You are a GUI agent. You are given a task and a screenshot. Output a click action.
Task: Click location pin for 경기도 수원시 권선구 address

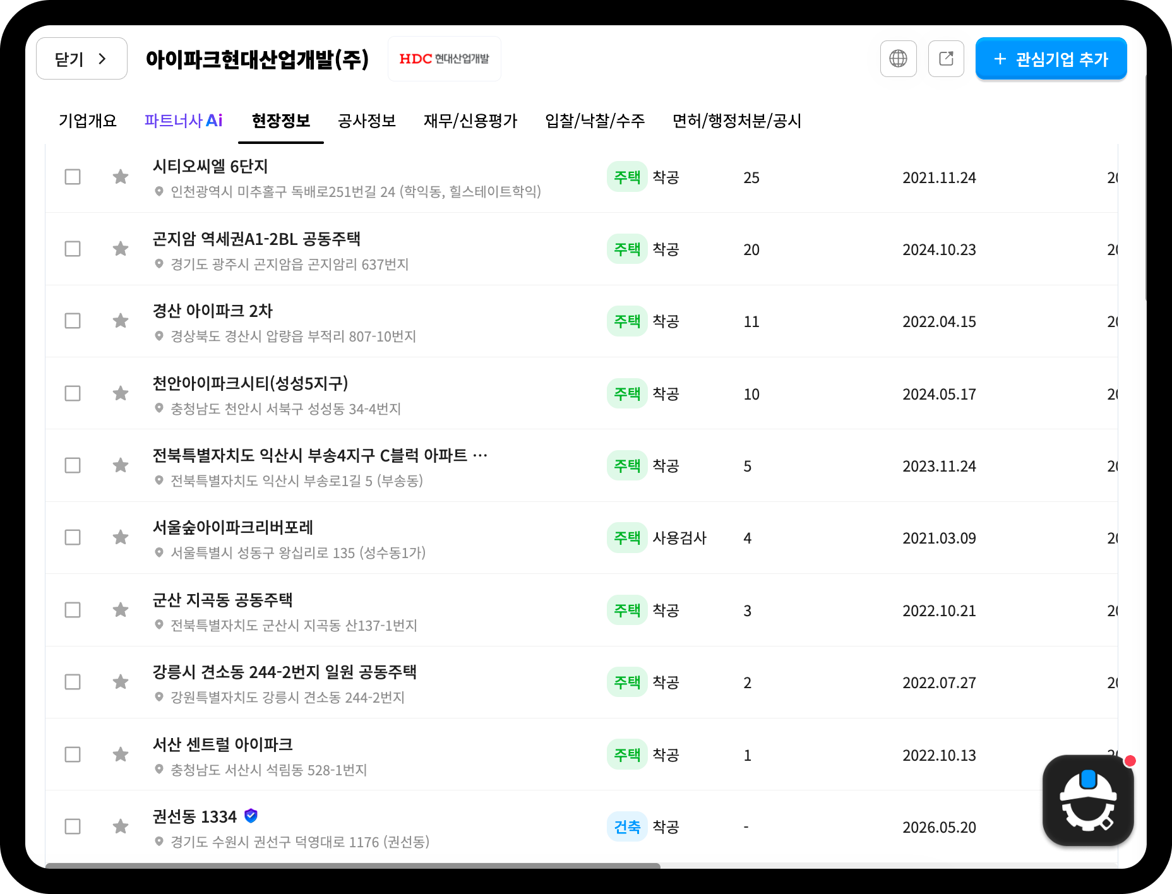pos(159,842)
